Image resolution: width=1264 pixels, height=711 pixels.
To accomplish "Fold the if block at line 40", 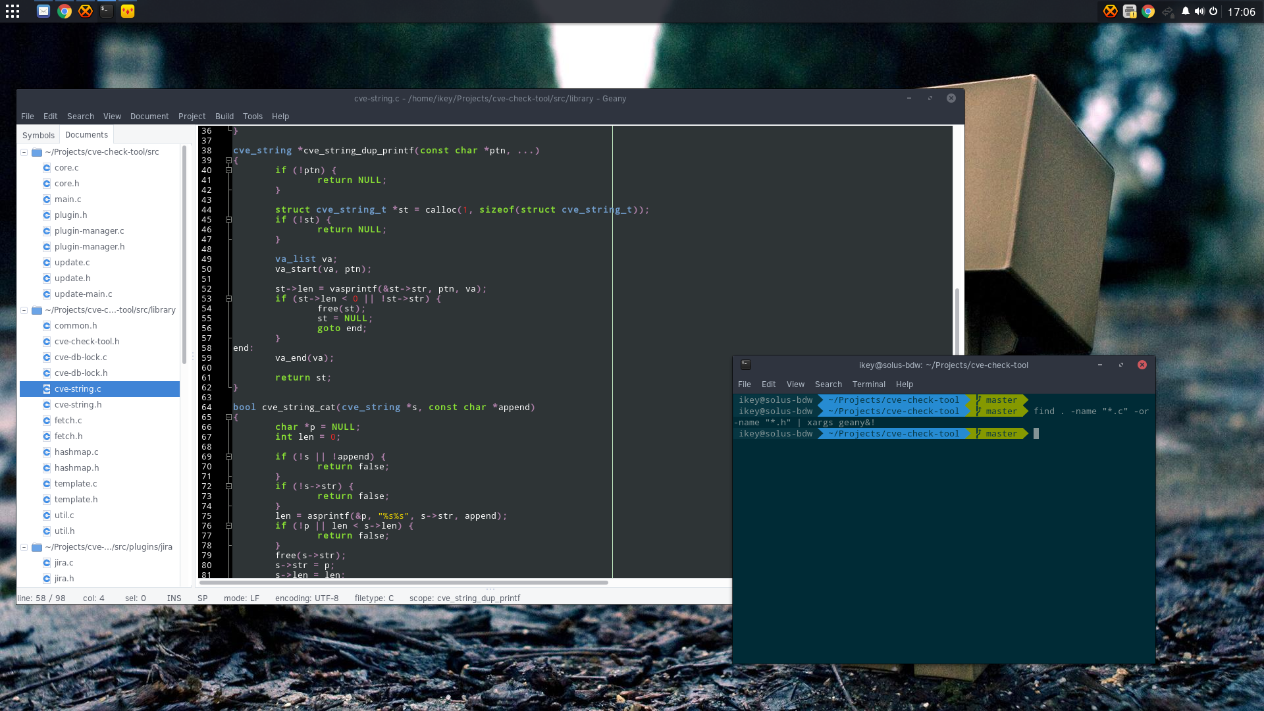I will 228,171.
